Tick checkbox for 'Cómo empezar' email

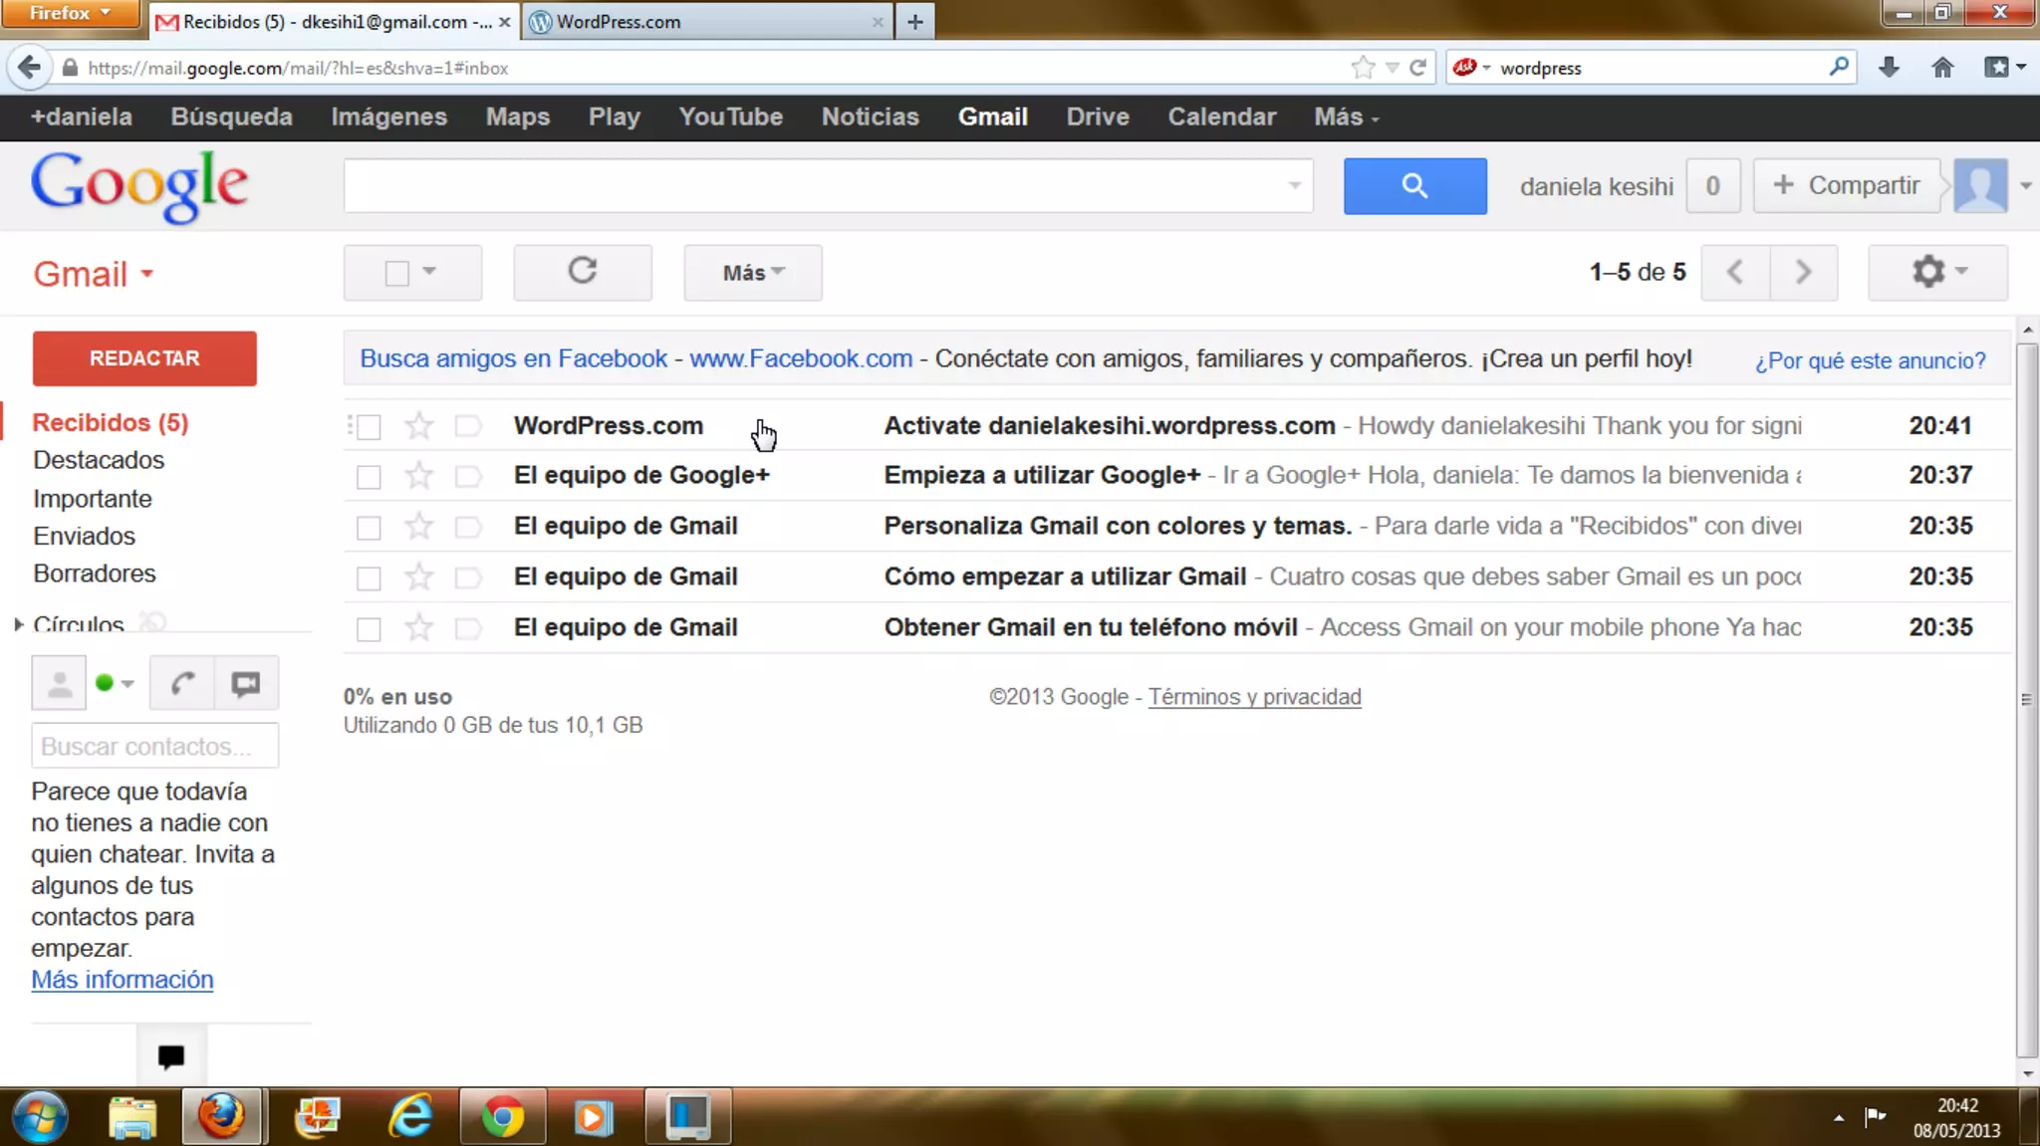point(369,578)
